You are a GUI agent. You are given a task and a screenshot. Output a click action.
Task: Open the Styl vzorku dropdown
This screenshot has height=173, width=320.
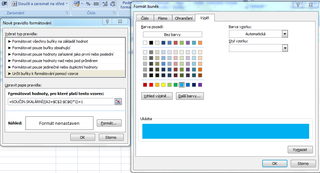(285, 49)
